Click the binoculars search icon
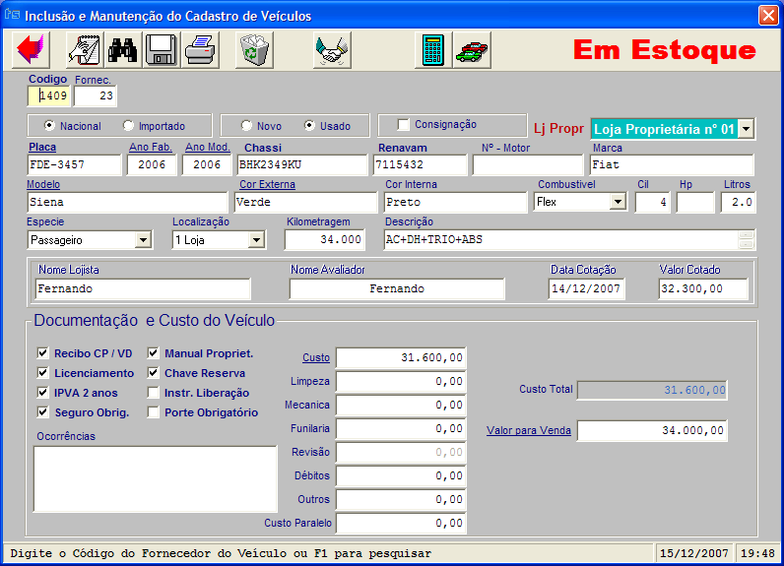784x566 pixels. pyautogui.click(x=122, y=49)
